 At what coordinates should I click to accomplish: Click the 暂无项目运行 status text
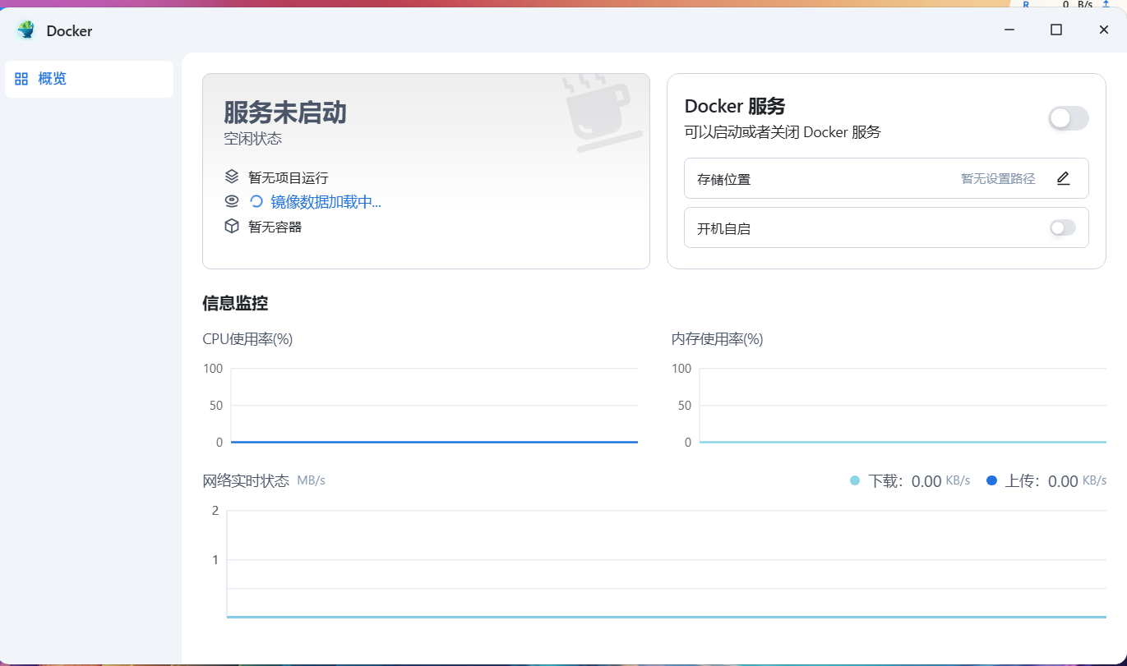click(288, 177)
